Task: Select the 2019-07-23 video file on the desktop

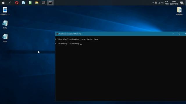Action: pyautogui.click(x=5, y=11)
